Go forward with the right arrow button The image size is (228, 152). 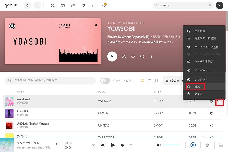point(37,6)
